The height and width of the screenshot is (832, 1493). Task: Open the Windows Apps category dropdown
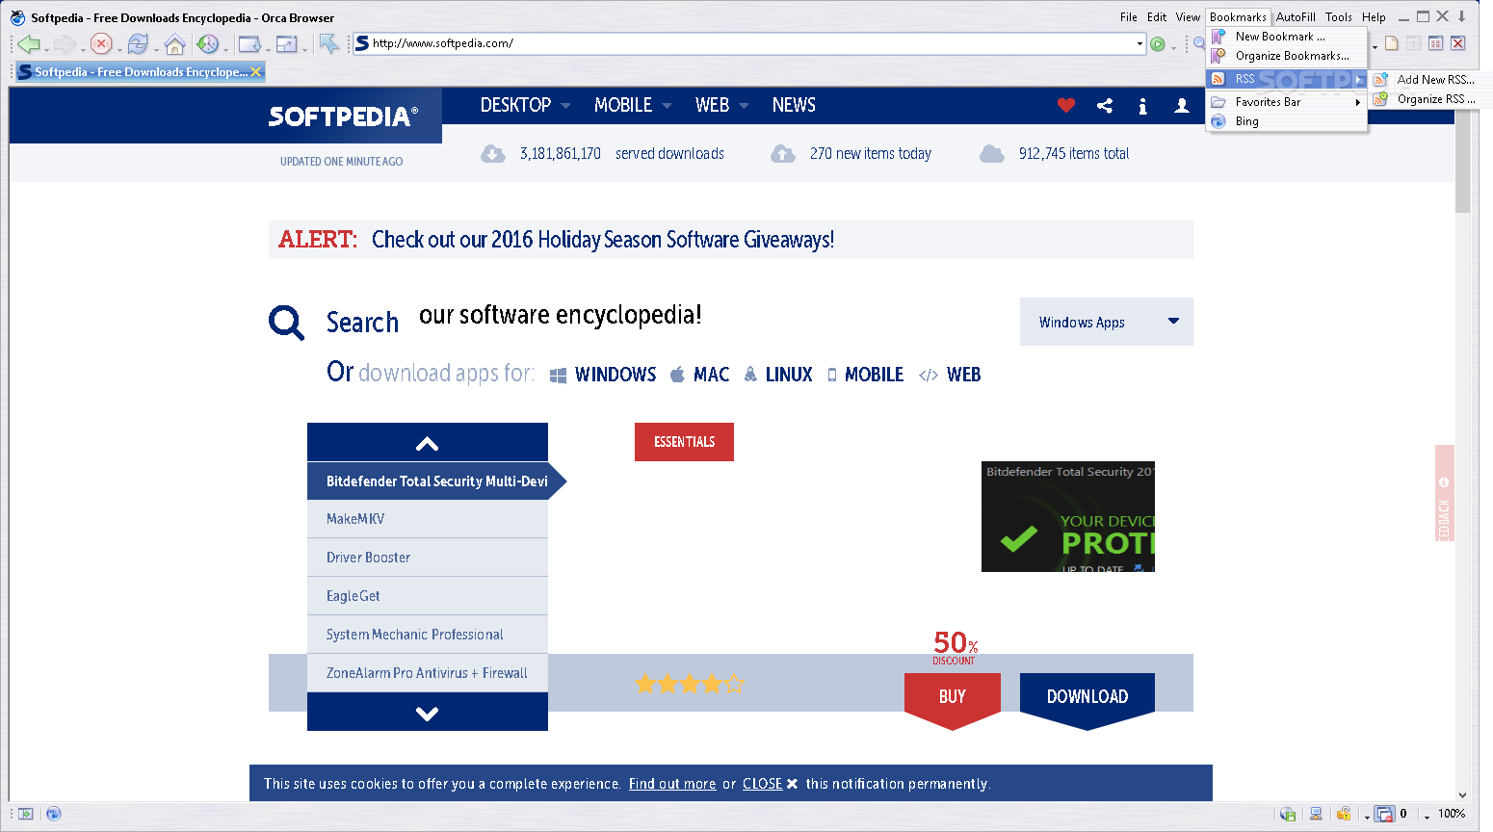pos(1106,322)
